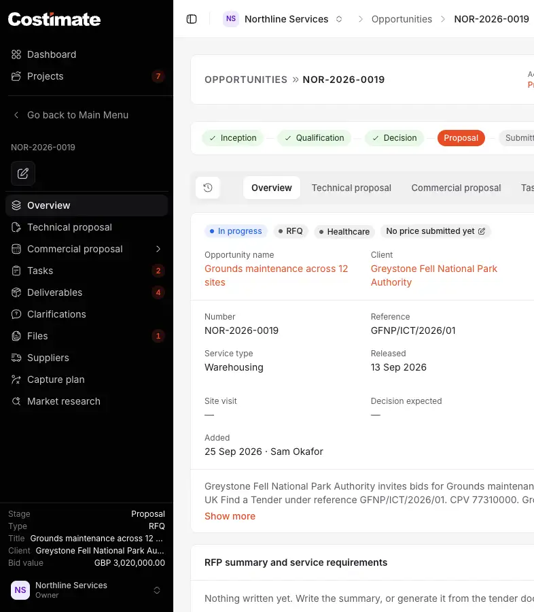Viewport: 534px width, 612px height.
Task: Click the Deliverables badge showing 4
Action: click(x=158, y=292)
